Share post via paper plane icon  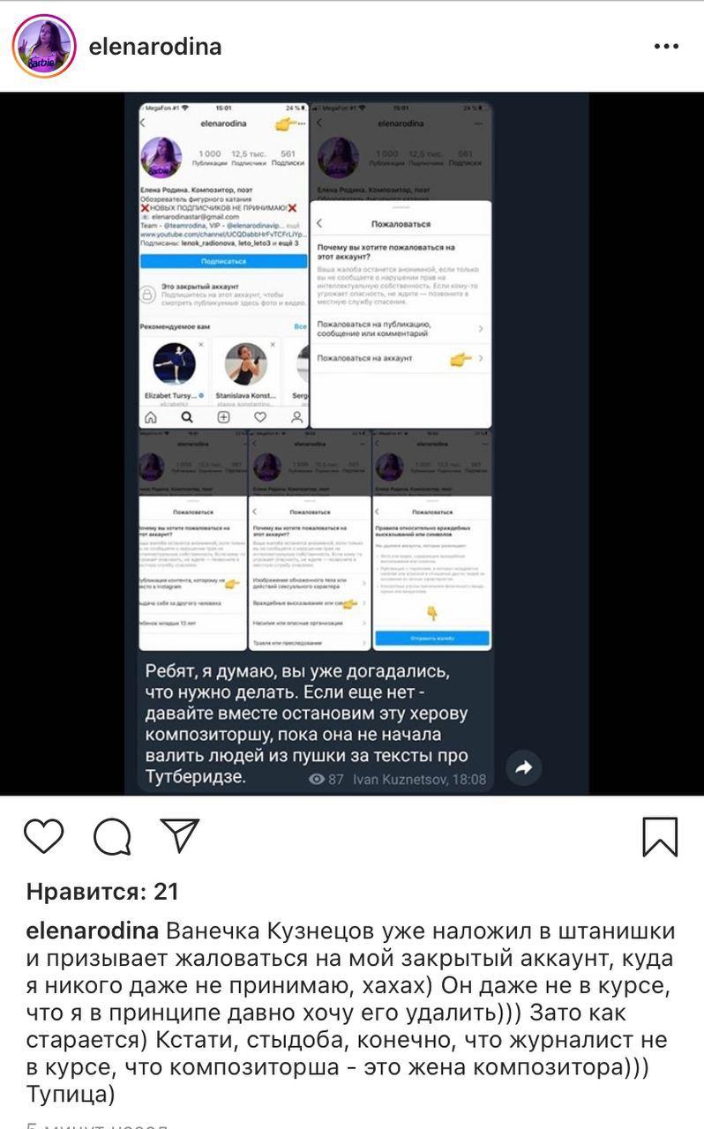[x=180, y=834]
